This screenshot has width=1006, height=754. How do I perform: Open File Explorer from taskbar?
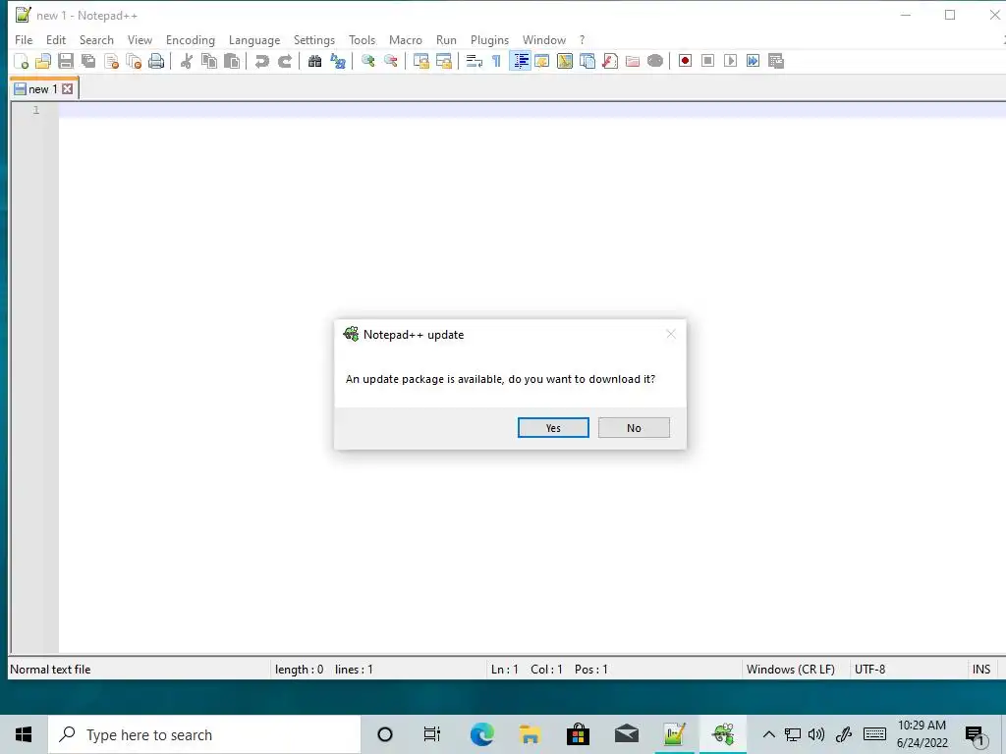[530, 734]
